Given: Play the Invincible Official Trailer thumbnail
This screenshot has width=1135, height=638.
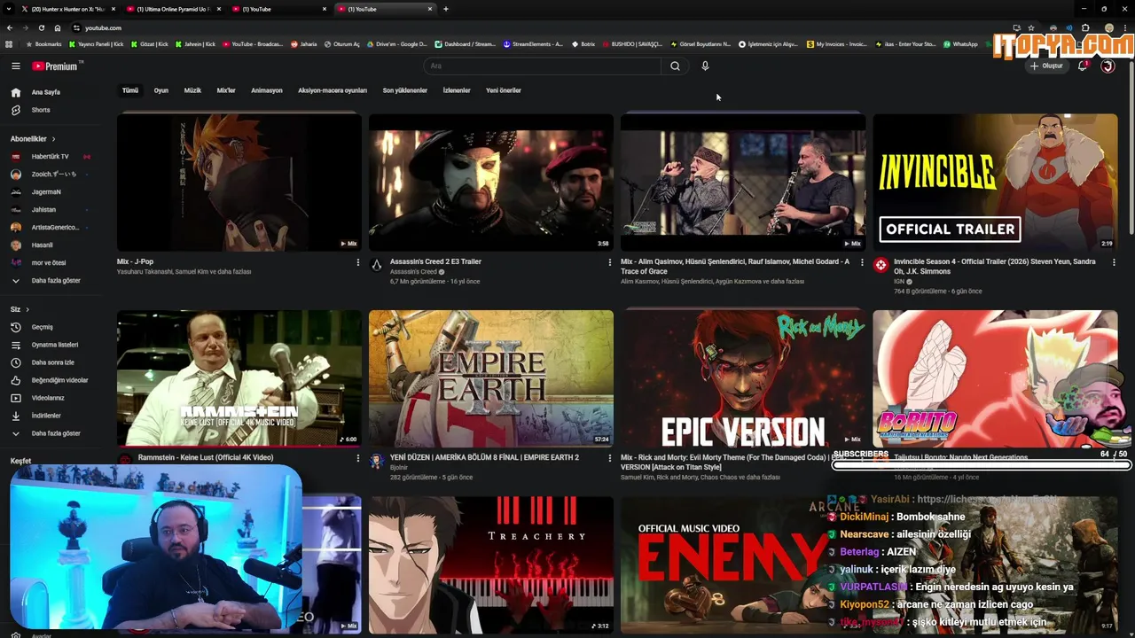Looking at the screenshot, I should click(x=995, y=182).
